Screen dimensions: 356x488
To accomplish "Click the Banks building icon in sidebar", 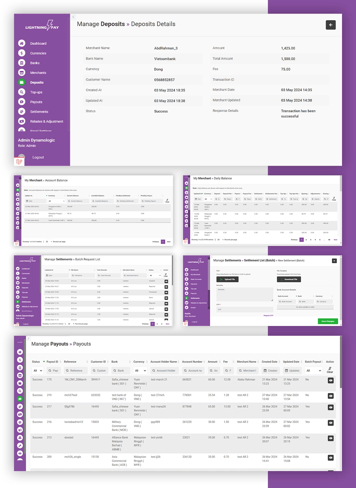I will tap(22, 63).
